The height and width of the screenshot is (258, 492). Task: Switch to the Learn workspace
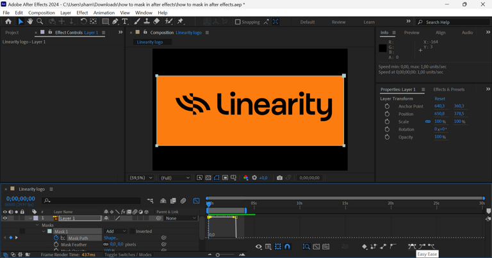pos(369,22)
